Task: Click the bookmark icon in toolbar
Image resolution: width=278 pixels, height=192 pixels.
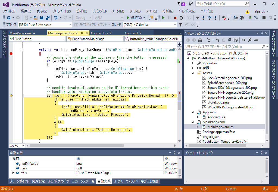Action: click(264, 18)
